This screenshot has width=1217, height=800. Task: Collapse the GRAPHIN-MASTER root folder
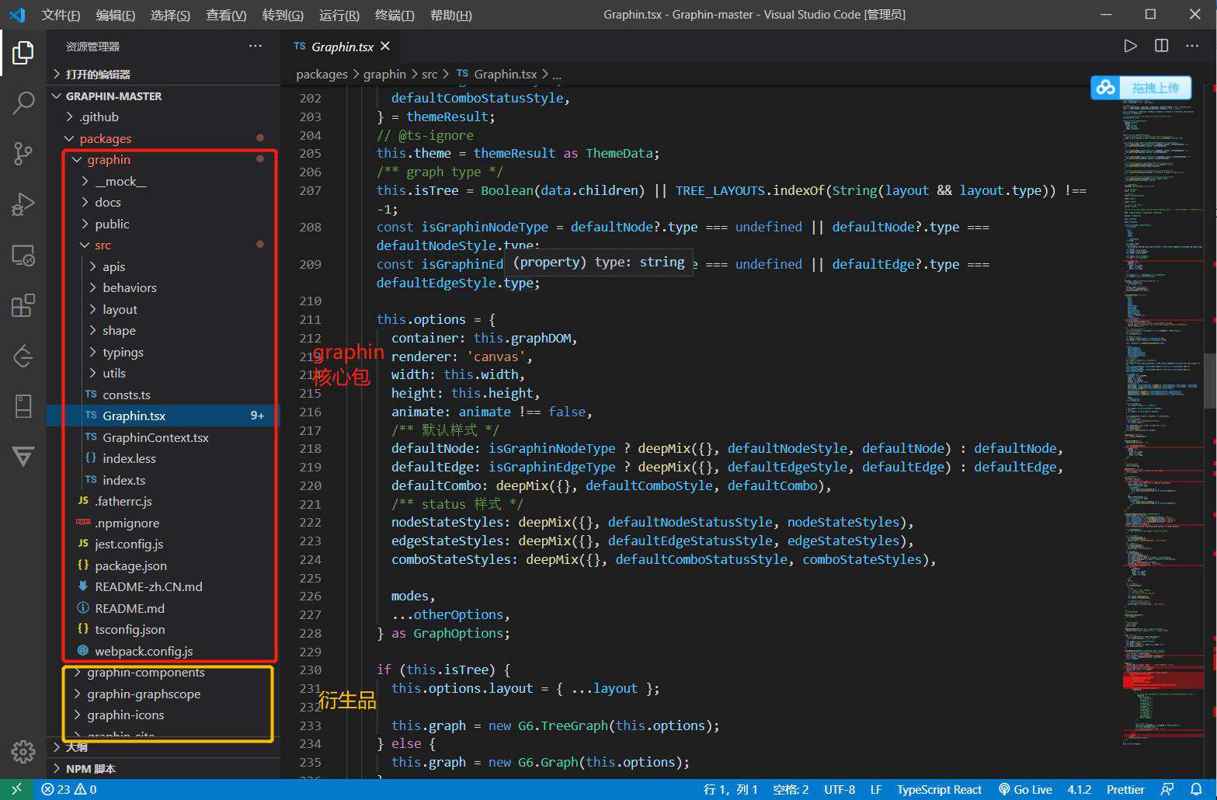[163, 96]
